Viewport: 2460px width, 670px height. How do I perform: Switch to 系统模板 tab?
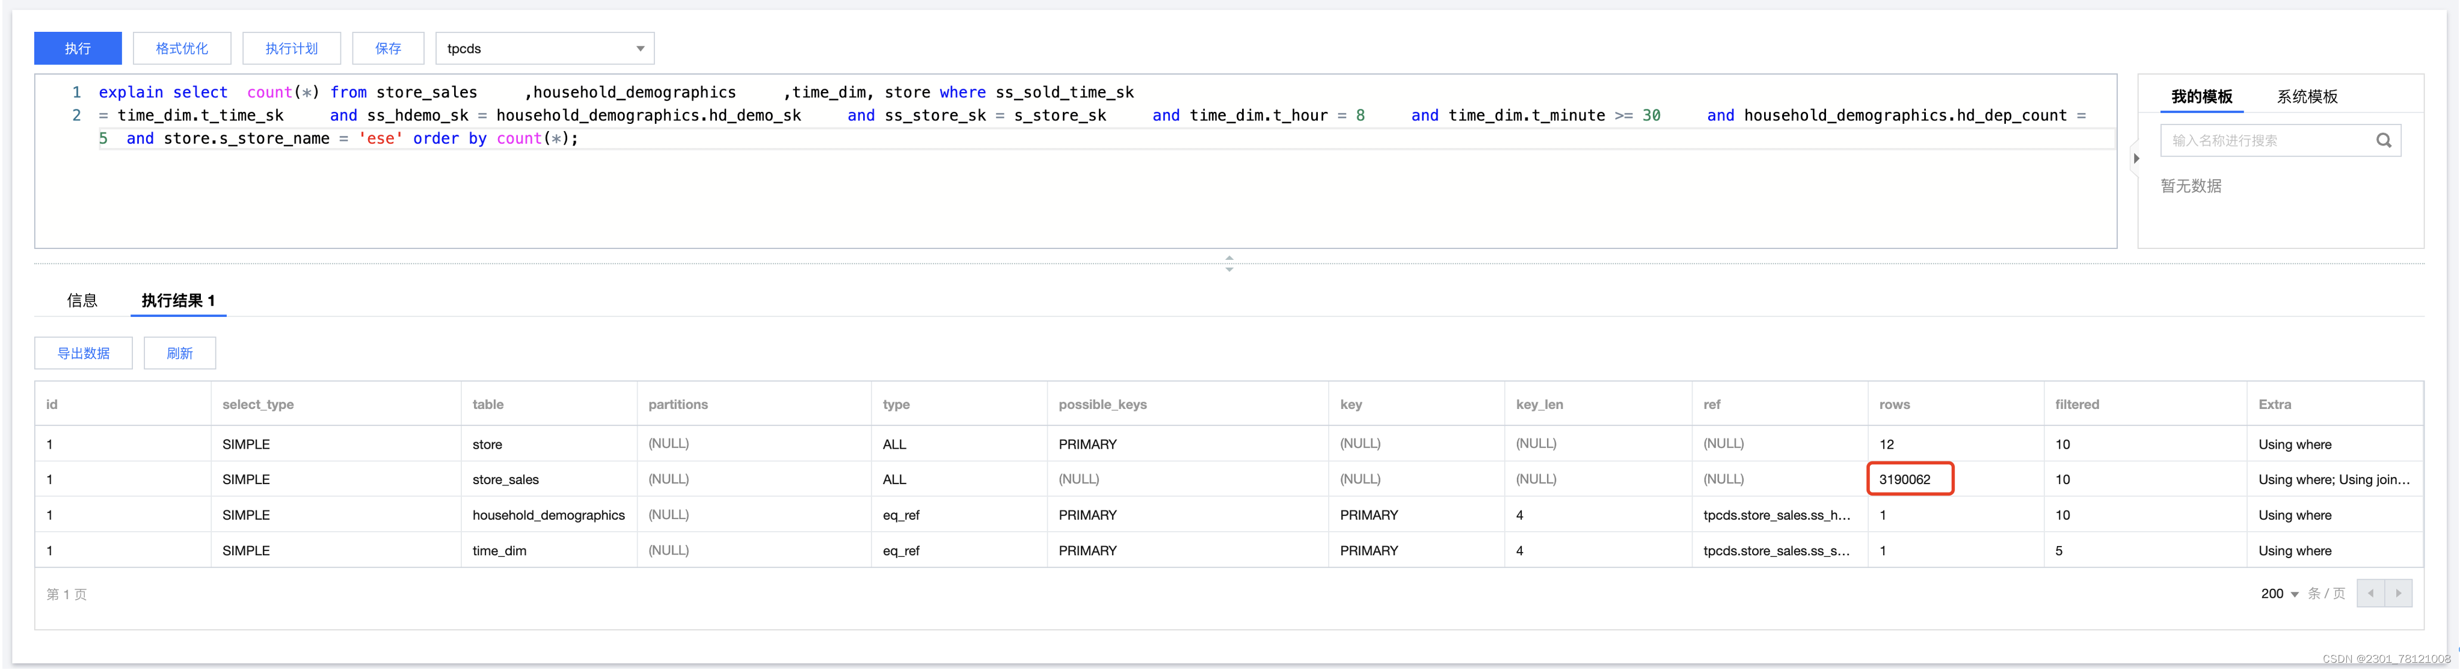tap(2307, 96)
